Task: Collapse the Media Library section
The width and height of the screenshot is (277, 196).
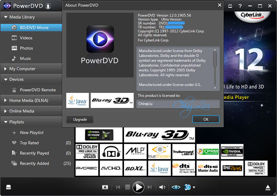Action: pos(6,17)
